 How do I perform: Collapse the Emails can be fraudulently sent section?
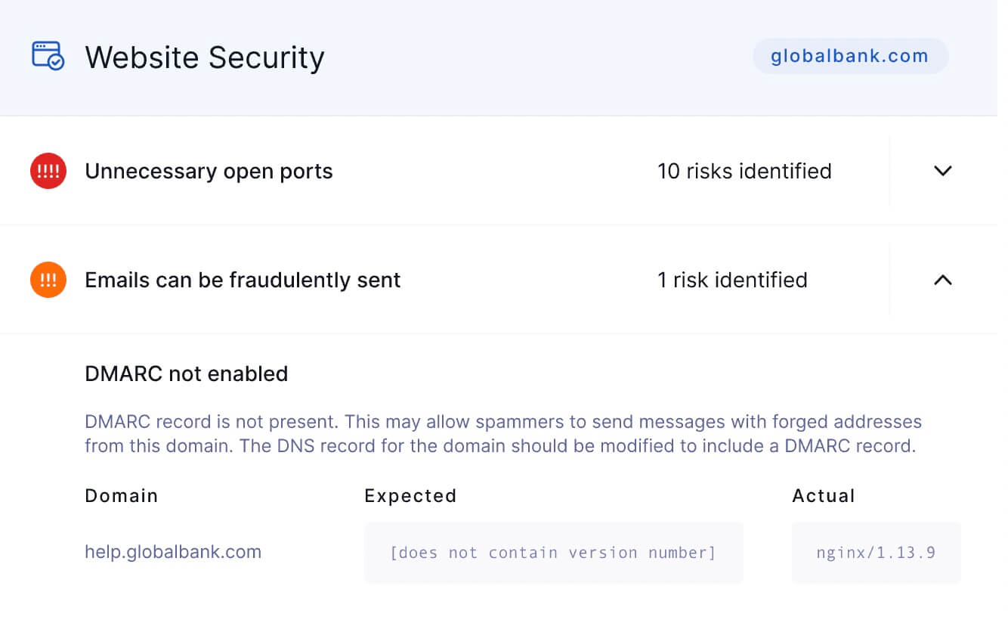point(943,280)
